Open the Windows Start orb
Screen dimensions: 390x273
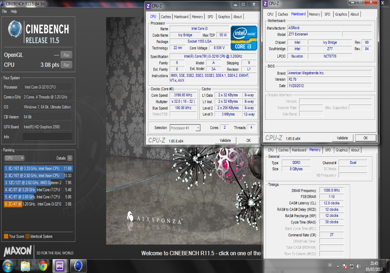[x=7, y=266]
